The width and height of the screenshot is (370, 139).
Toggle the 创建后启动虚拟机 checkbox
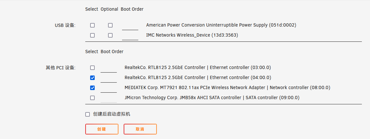pyautogui.click(x=87, y=114)
